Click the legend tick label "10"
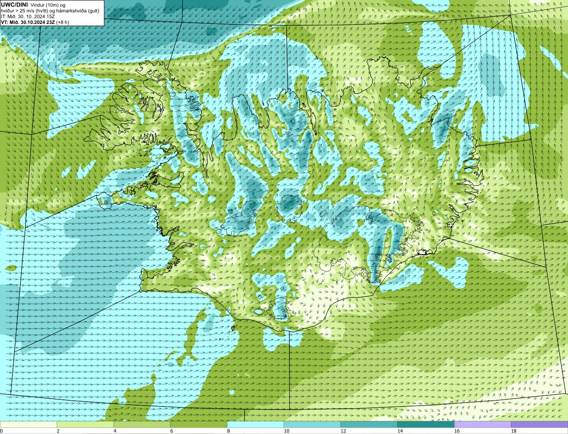This screenshot has width=568, height=434. [287, 431]
